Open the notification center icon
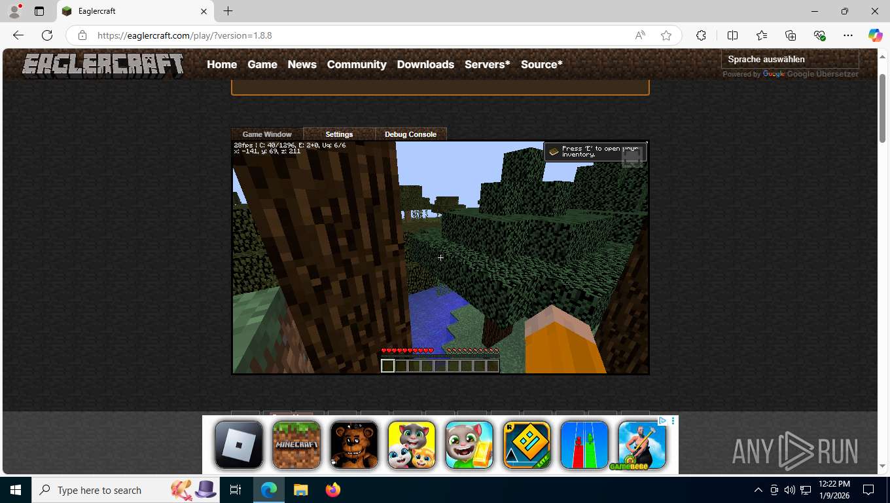 868,490
